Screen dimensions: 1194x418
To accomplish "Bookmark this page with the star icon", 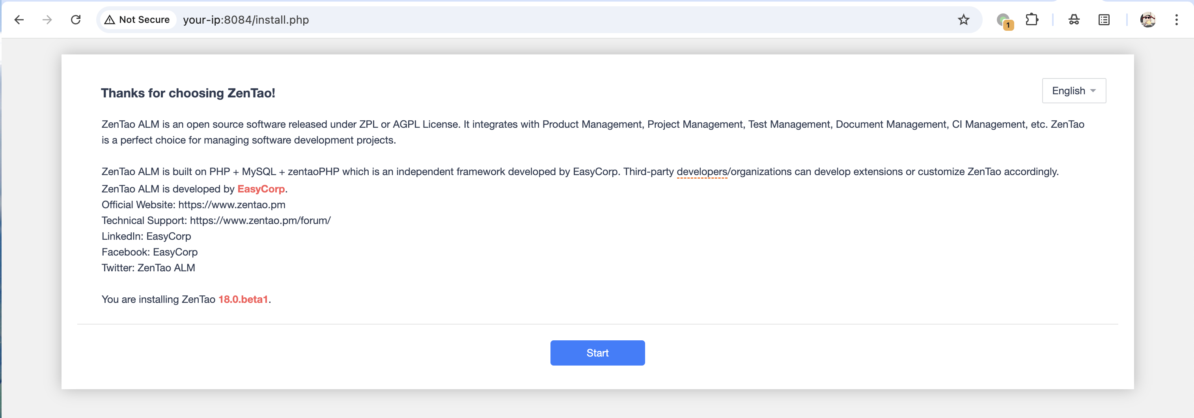I will [x=963, y=20].
